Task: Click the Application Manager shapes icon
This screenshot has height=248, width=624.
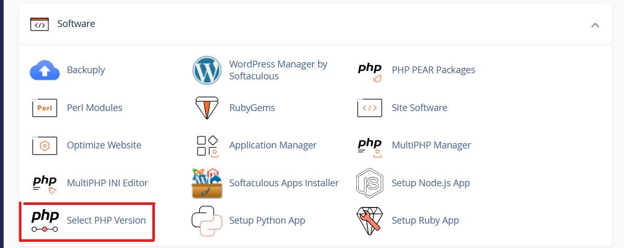Action: tap(207, 145)
